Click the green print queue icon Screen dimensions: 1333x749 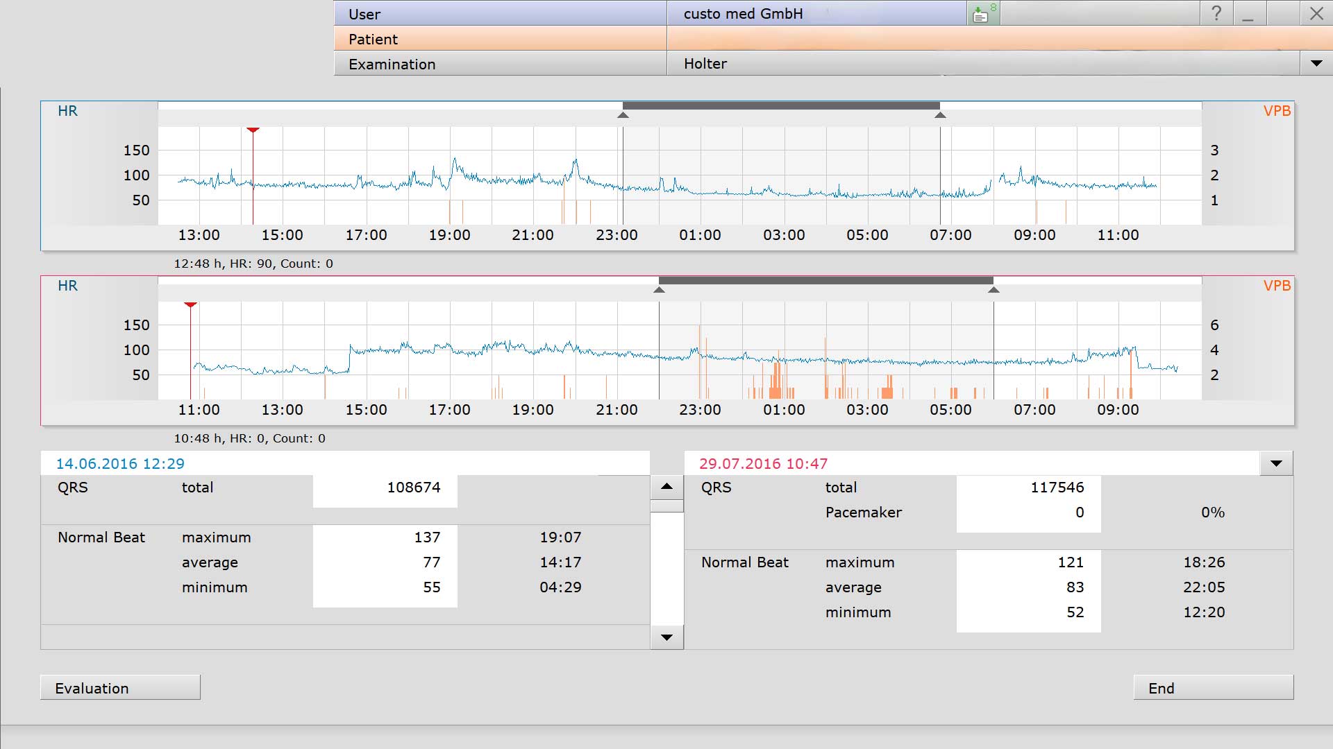983,13
